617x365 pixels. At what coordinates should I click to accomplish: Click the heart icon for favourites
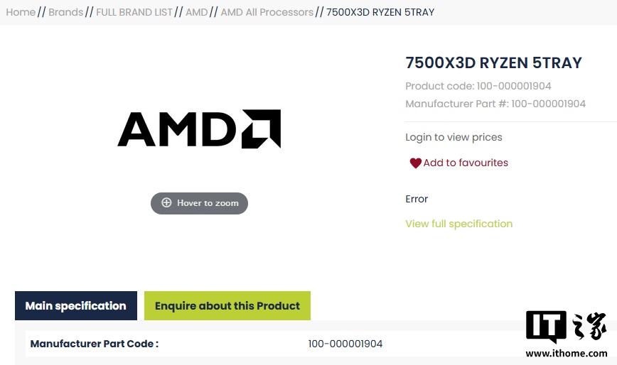[x=416, y=163]
